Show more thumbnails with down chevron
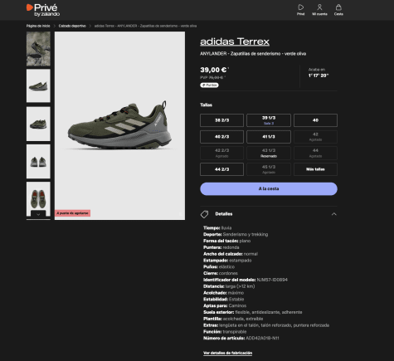The image size is (394, 361). (38, 214)
